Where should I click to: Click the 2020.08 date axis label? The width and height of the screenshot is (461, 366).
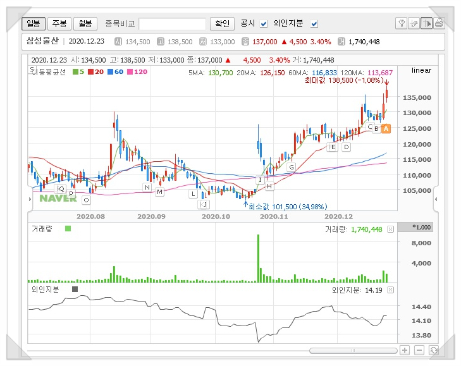[x=90, y=217]
